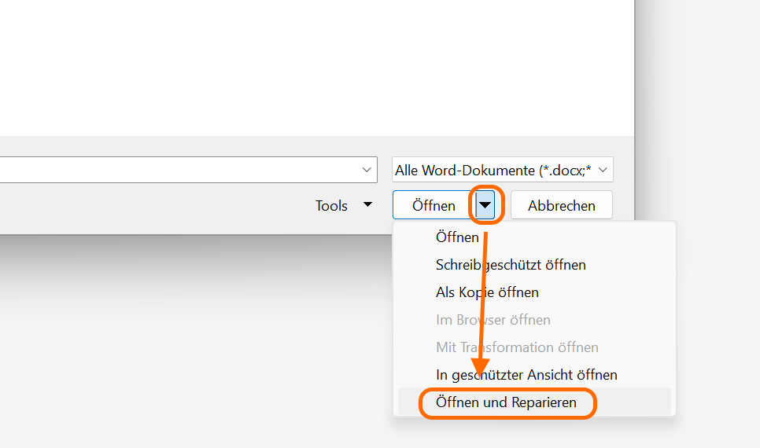
Task: Choose 'Schreibgeschützt öffnen' in the menu
Action: click(511, 265)
